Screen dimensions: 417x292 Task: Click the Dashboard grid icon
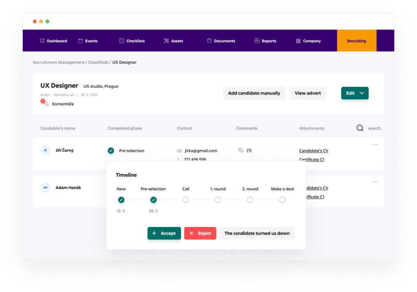(x=42, y=41)
